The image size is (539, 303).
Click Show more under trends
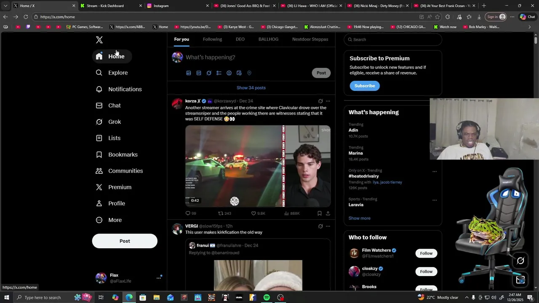(360, 218)
